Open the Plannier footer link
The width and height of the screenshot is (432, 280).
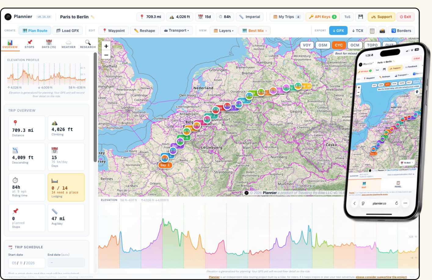pos(214,277)
